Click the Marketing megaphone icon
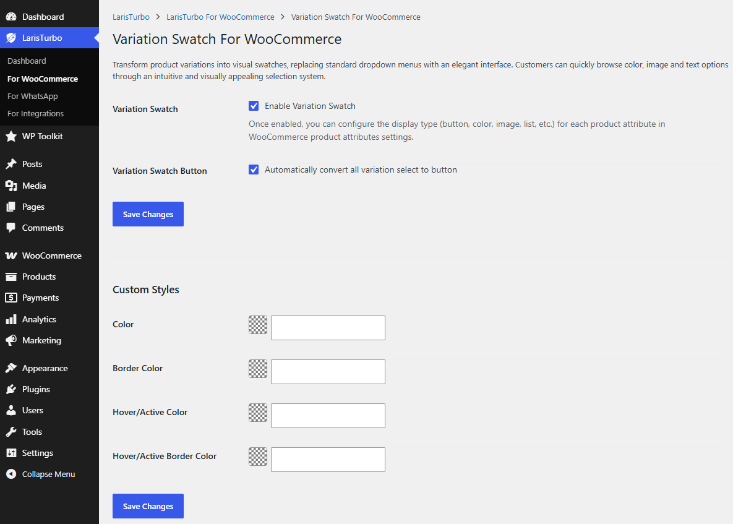The height and width of the screenshot is (524, 733). (11, 340)
